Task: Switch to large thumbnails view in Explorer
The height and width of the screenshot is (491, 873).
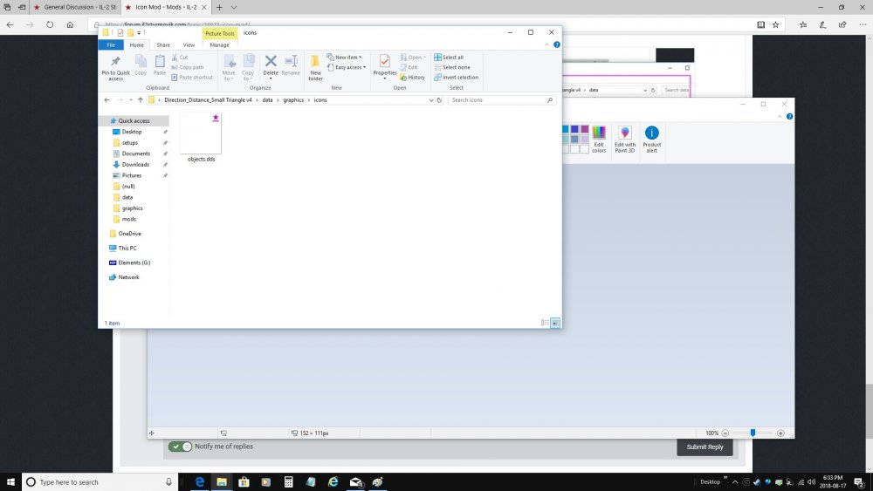Action: click(x=555, y=323)
